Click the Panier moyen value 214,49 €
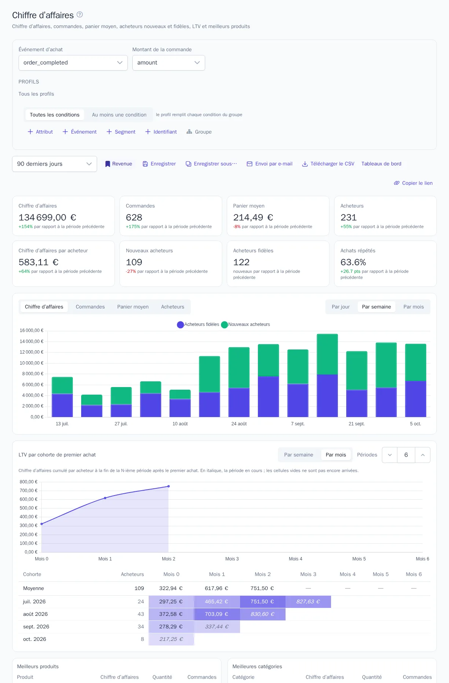 pos(253,217)
